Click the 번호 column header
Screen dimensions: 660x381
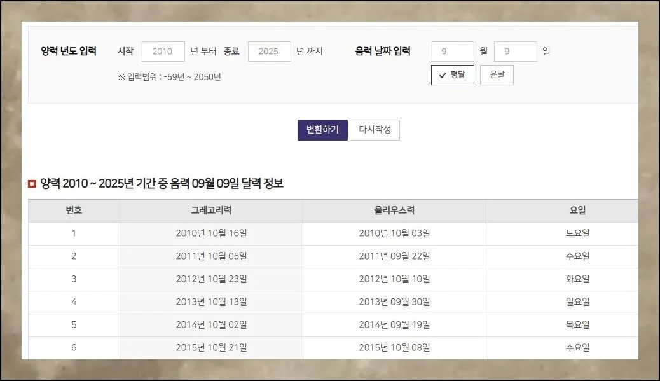(74, 211)
